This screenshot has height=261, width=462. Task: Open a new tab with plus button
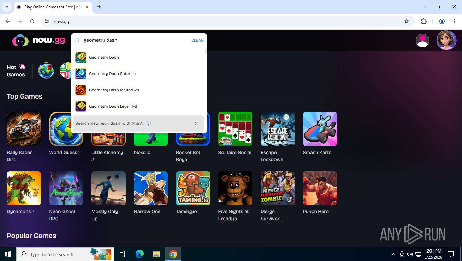99,7
